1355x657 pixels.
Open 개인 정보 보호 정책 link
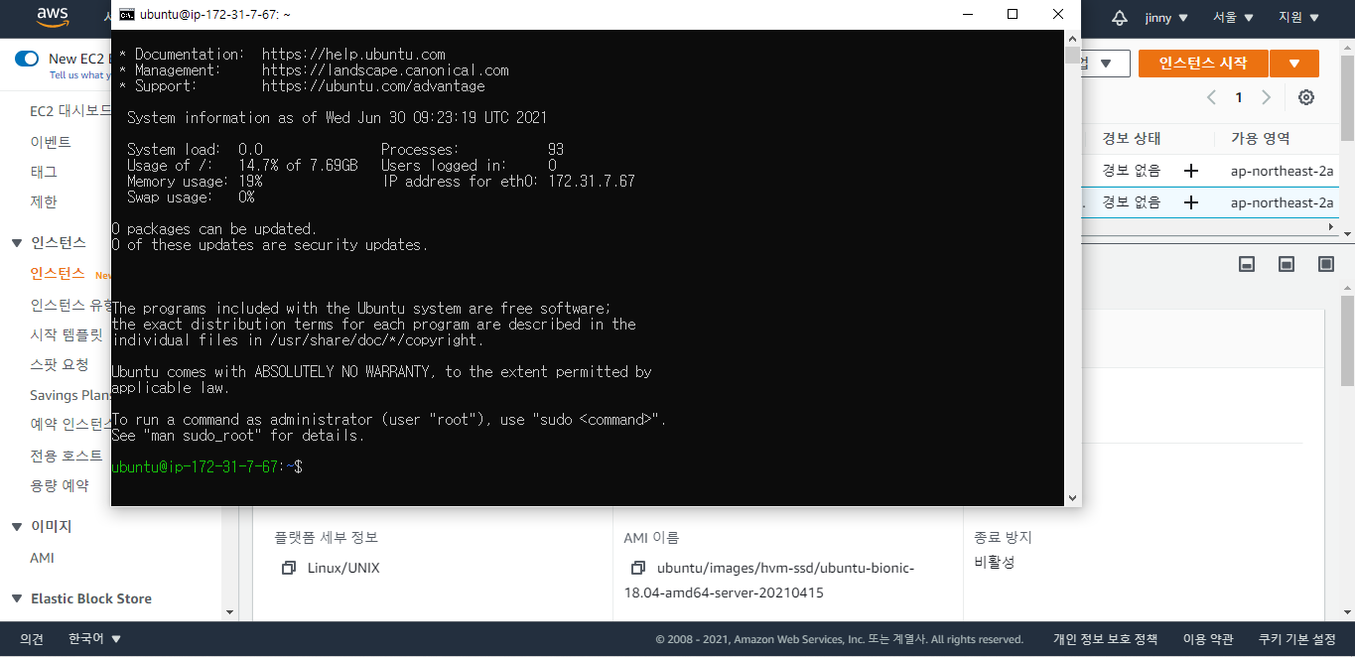[x=1105, y=639]
